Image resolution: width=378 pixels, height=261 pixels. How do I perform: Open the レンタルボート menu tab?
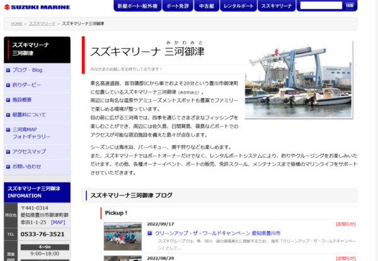coord(238,6)
